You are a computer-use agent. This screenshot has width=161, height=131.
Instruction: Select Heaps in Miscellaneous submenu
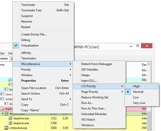99,75
